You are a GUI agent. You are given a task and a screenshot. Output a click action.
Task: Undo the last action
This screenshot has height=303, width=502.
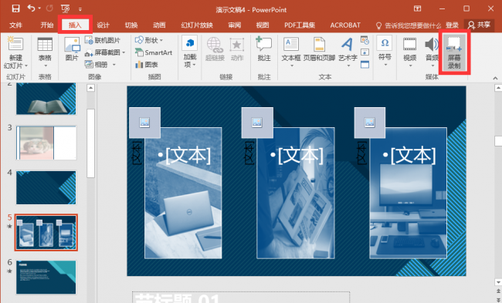[x=32, y=8]
